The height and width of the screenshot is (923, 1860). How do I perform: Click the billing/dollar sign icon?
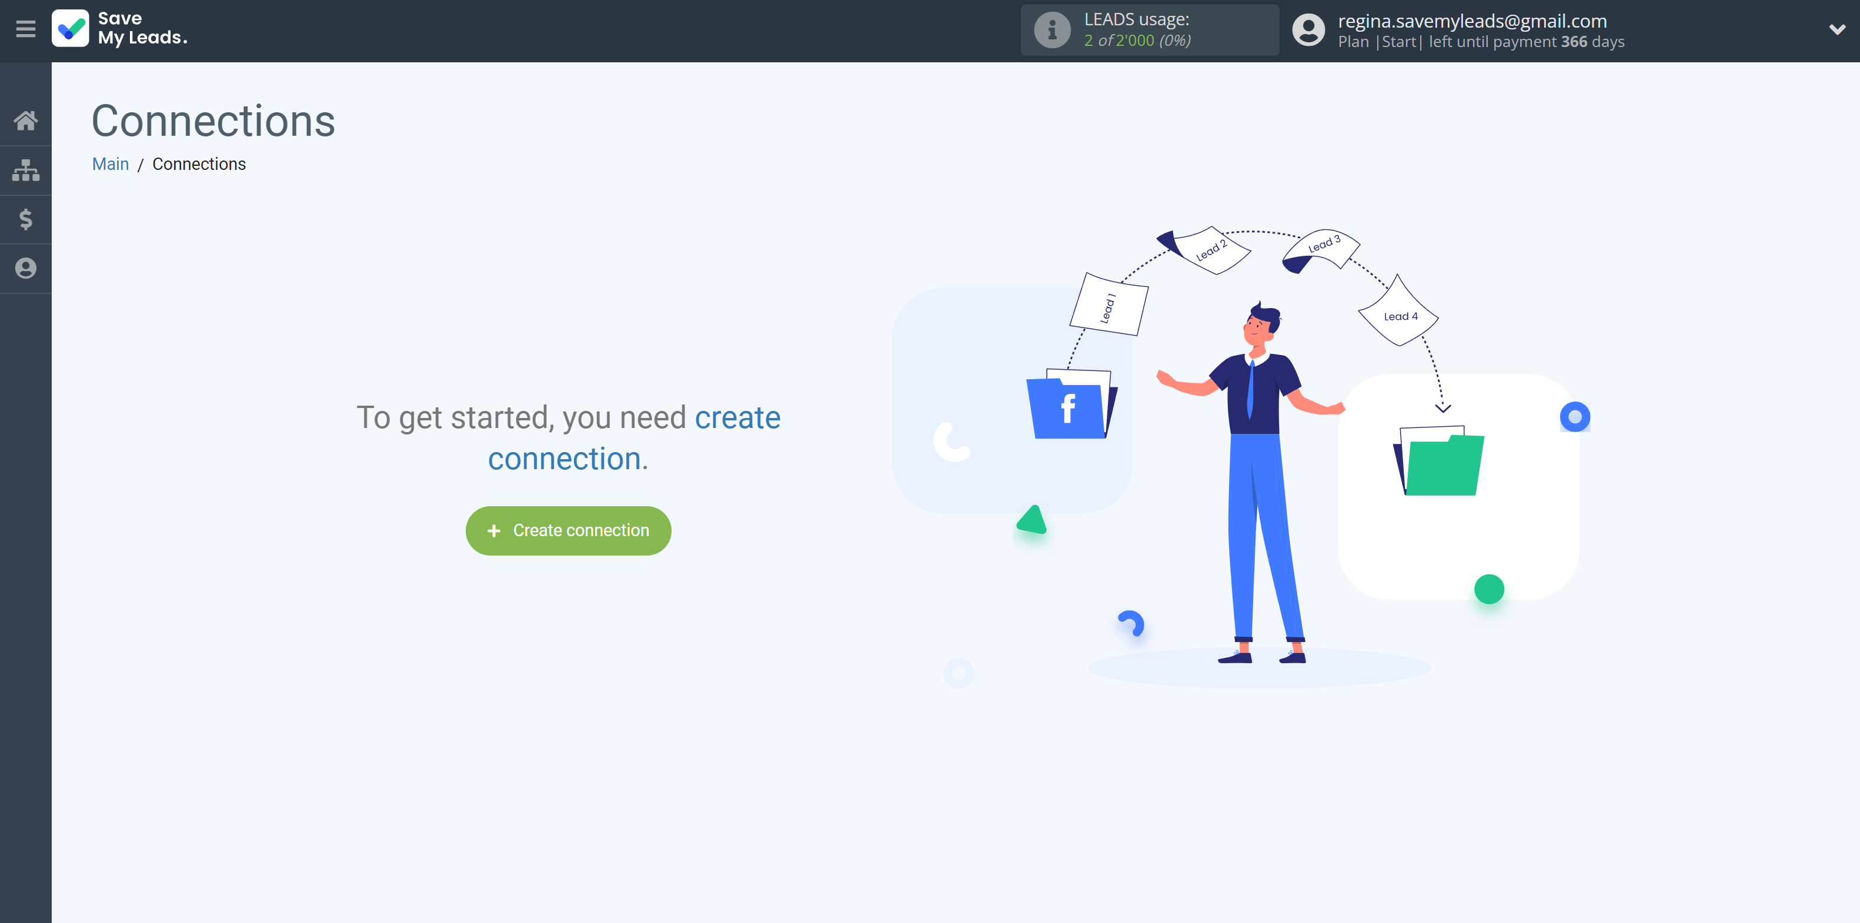tap(26, 219)
